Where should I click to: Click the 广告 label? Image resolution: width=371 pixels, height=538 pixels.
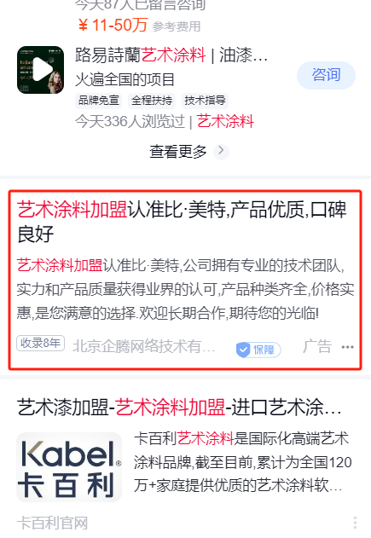point(317,346)
